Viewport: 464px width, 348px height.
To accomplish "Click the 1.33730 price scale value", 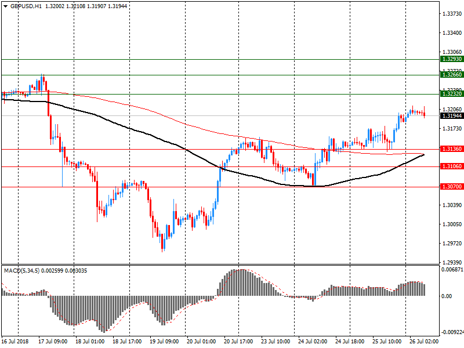I will [452, 13].
